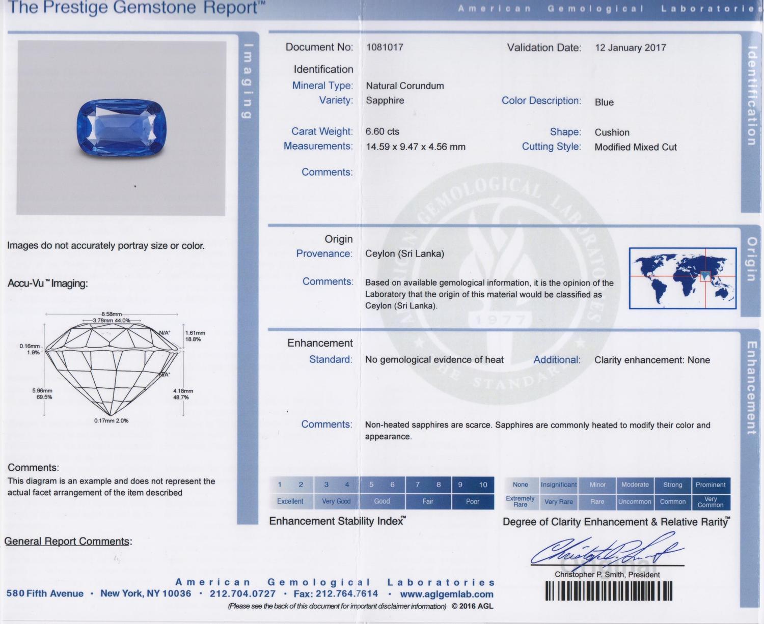Click the 8.58mm width dimension label

pos(112,314)
